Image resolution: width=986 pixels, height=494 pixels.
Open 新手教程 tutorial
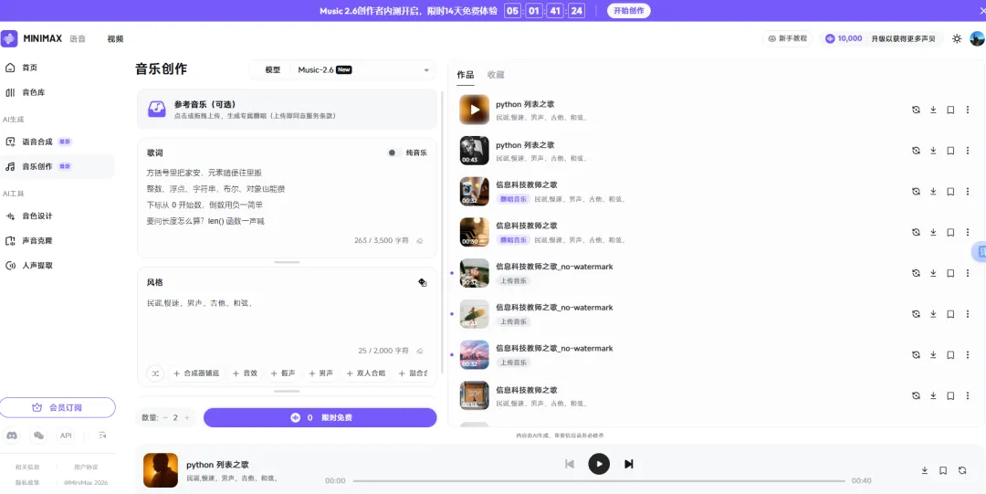(x=787, y=38)
